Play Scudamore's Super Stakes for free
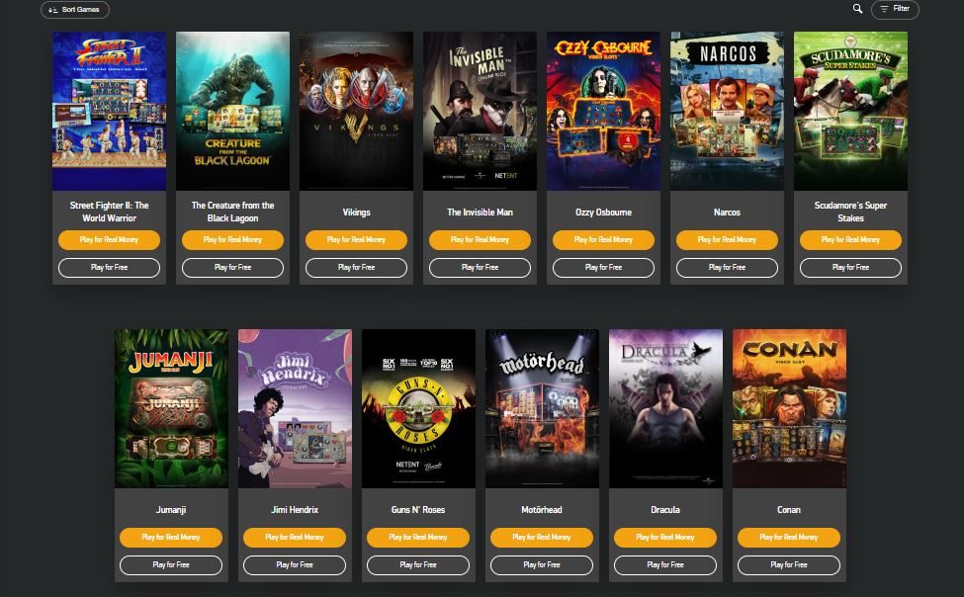964x597 pixels. (850, 268)
